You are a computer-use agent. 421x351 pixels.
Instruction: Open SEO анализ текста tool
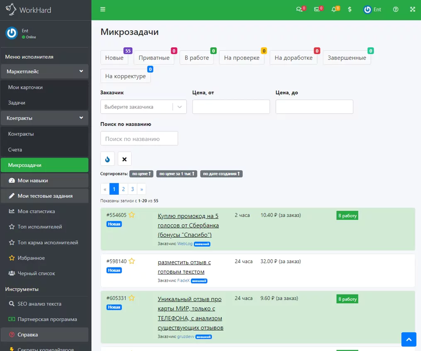click(44, 304)
